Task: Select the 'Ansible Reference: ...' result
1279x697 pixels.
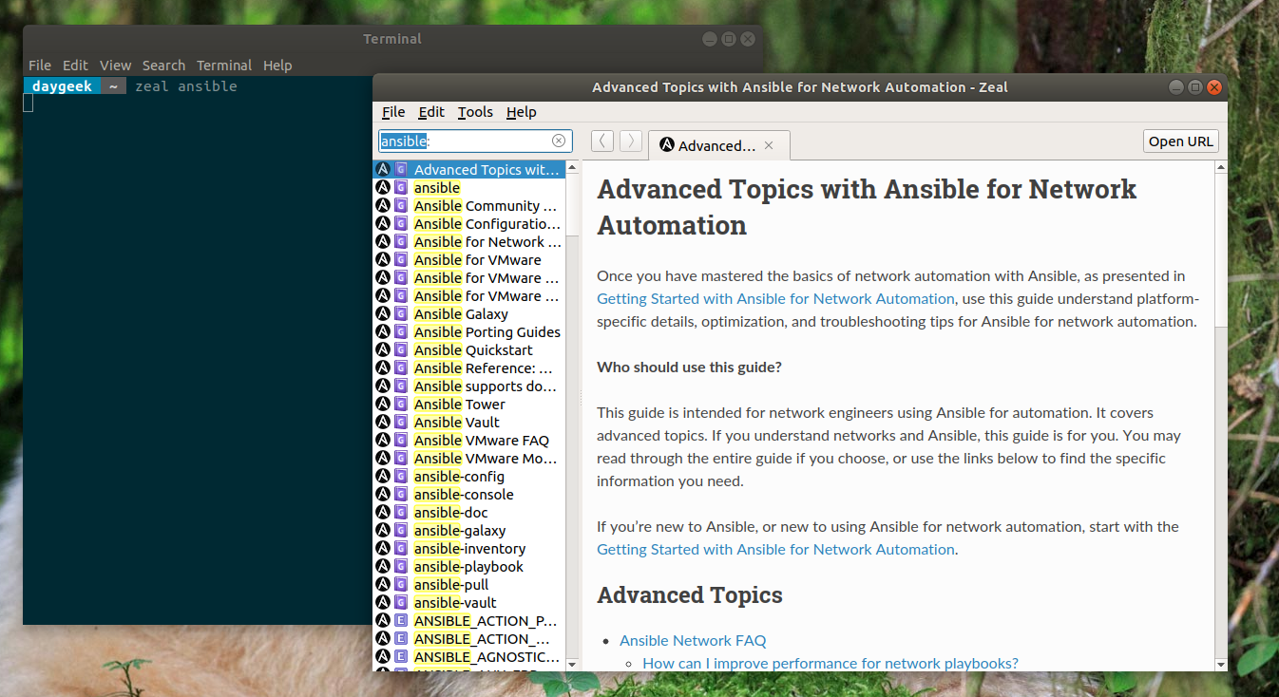Action: pyautogui.click(x=469, y=367)
